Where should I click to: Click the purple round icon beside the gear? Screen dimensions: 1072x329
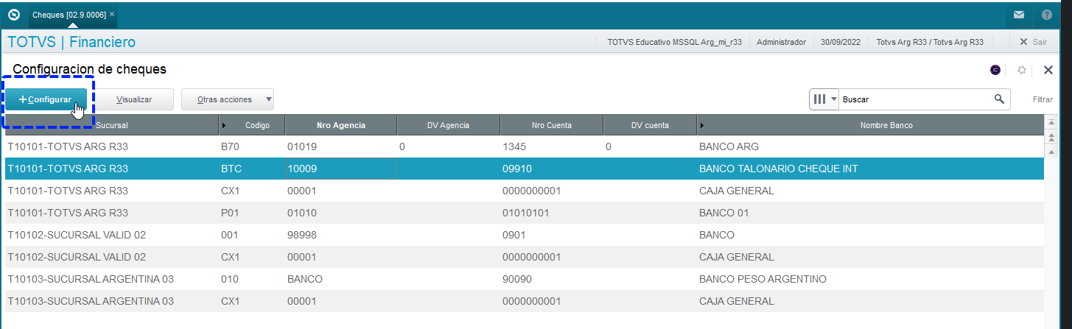tap(995, 70)
